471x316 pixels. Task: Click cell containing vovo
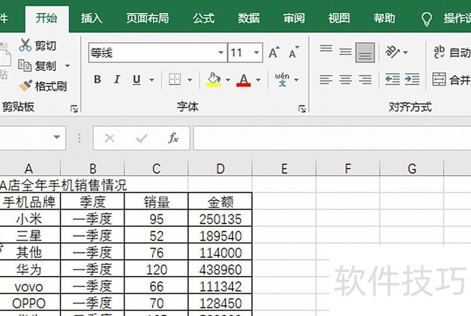[29, 286]
